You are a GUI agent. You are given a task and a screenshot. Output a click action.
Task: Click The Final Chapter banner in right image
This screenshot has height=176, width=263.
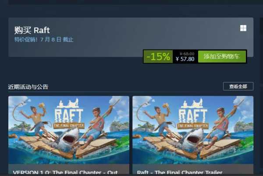point(193,126)
